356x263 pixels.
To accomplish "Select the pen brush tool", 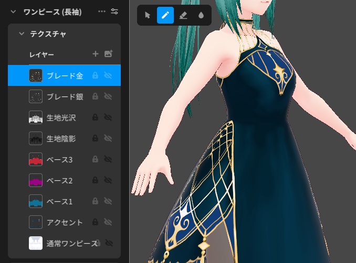I will click(x=165, y=15).
